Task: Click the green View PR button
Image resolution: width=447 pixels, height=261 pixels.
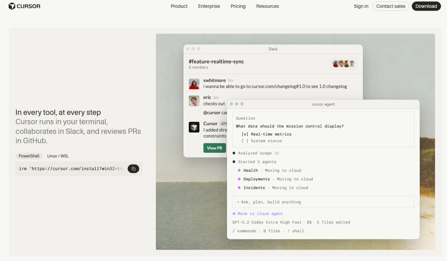Action: pyautogui.click(x=214, y=148)
